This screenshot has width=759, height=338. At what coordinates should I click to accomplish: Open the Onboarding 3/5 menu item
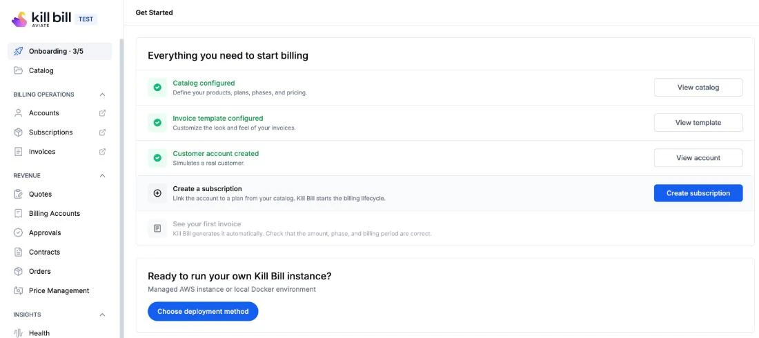tap(59, 51)
